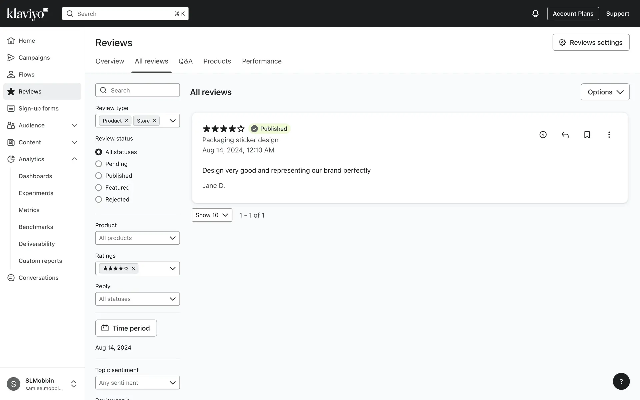
Task: Open Reviews settings
Action: 591,42
